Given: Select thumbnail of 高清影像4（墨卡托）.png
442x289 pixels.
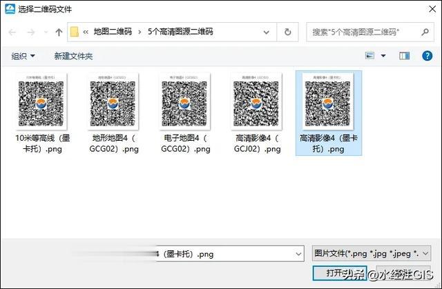Looking at the screenshot, I should coord(327,101).
